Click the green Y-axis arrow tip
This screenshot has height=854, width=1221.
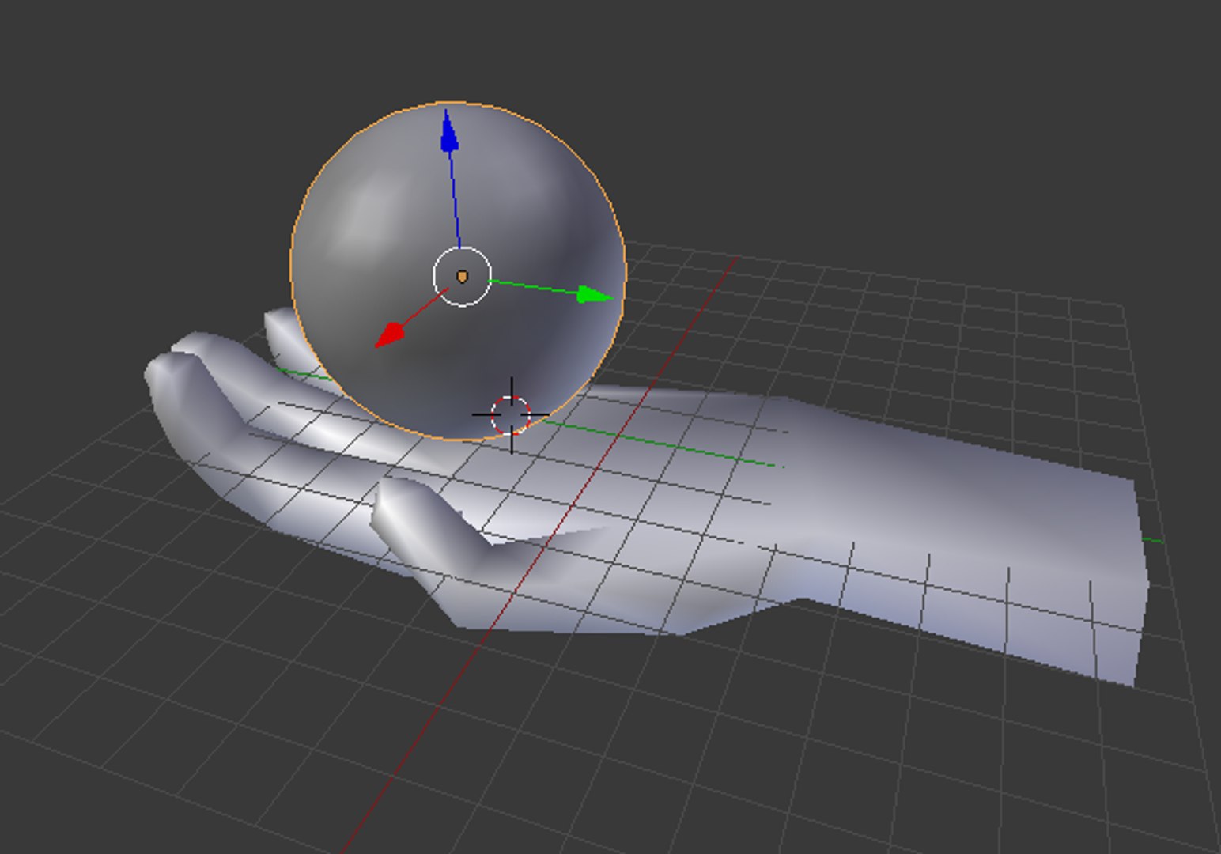pos(595,296)
